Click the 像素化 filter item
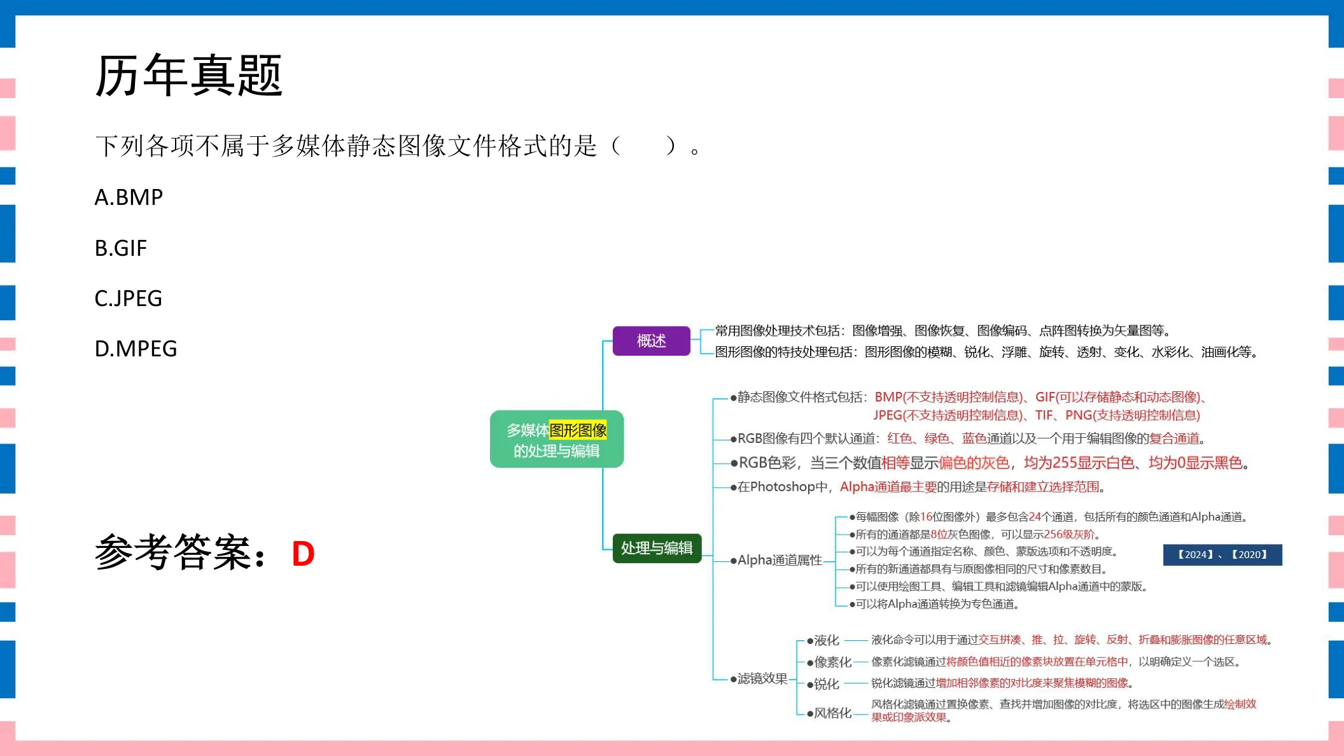The image size is (1344, 756). click(x=829, y=662)
